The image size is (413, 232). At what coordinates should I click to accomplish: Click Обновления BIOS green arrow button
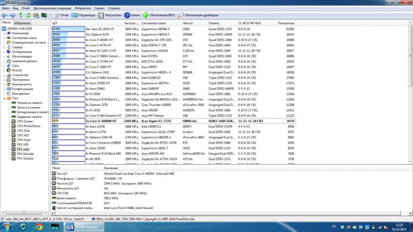[159, 15]
